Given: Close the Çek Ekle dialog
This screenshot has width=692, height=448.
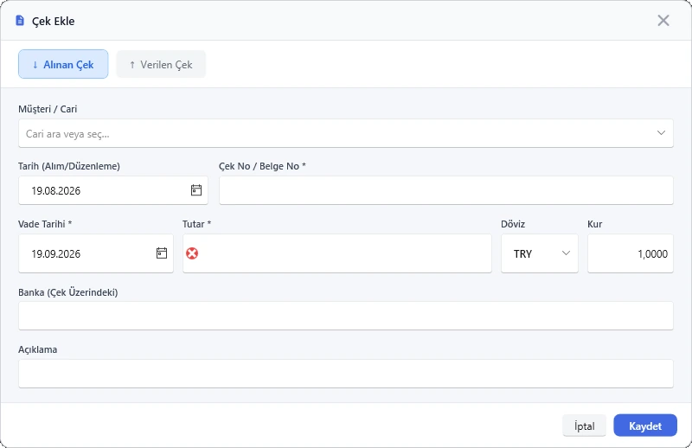Looking at the screenshot, I should click(663, 20).
